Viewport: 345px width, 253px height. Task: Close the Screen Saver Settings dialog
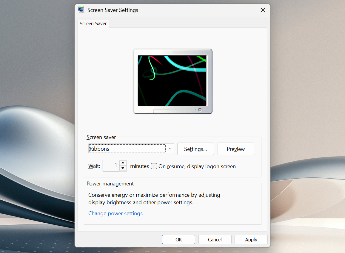(x=263, y=10)
